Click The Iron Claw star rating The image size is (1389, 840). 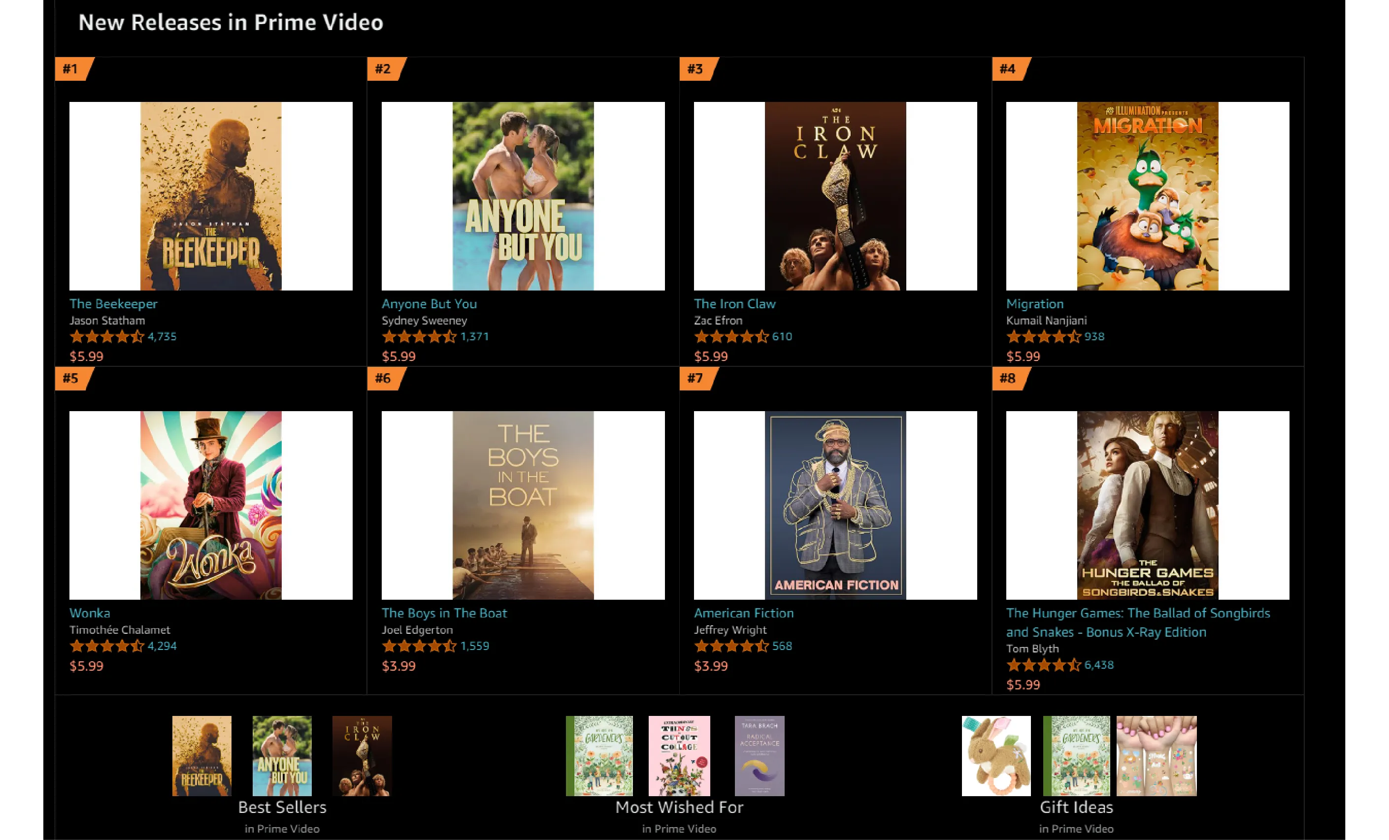pyautogui.click(x=731, y=337)
